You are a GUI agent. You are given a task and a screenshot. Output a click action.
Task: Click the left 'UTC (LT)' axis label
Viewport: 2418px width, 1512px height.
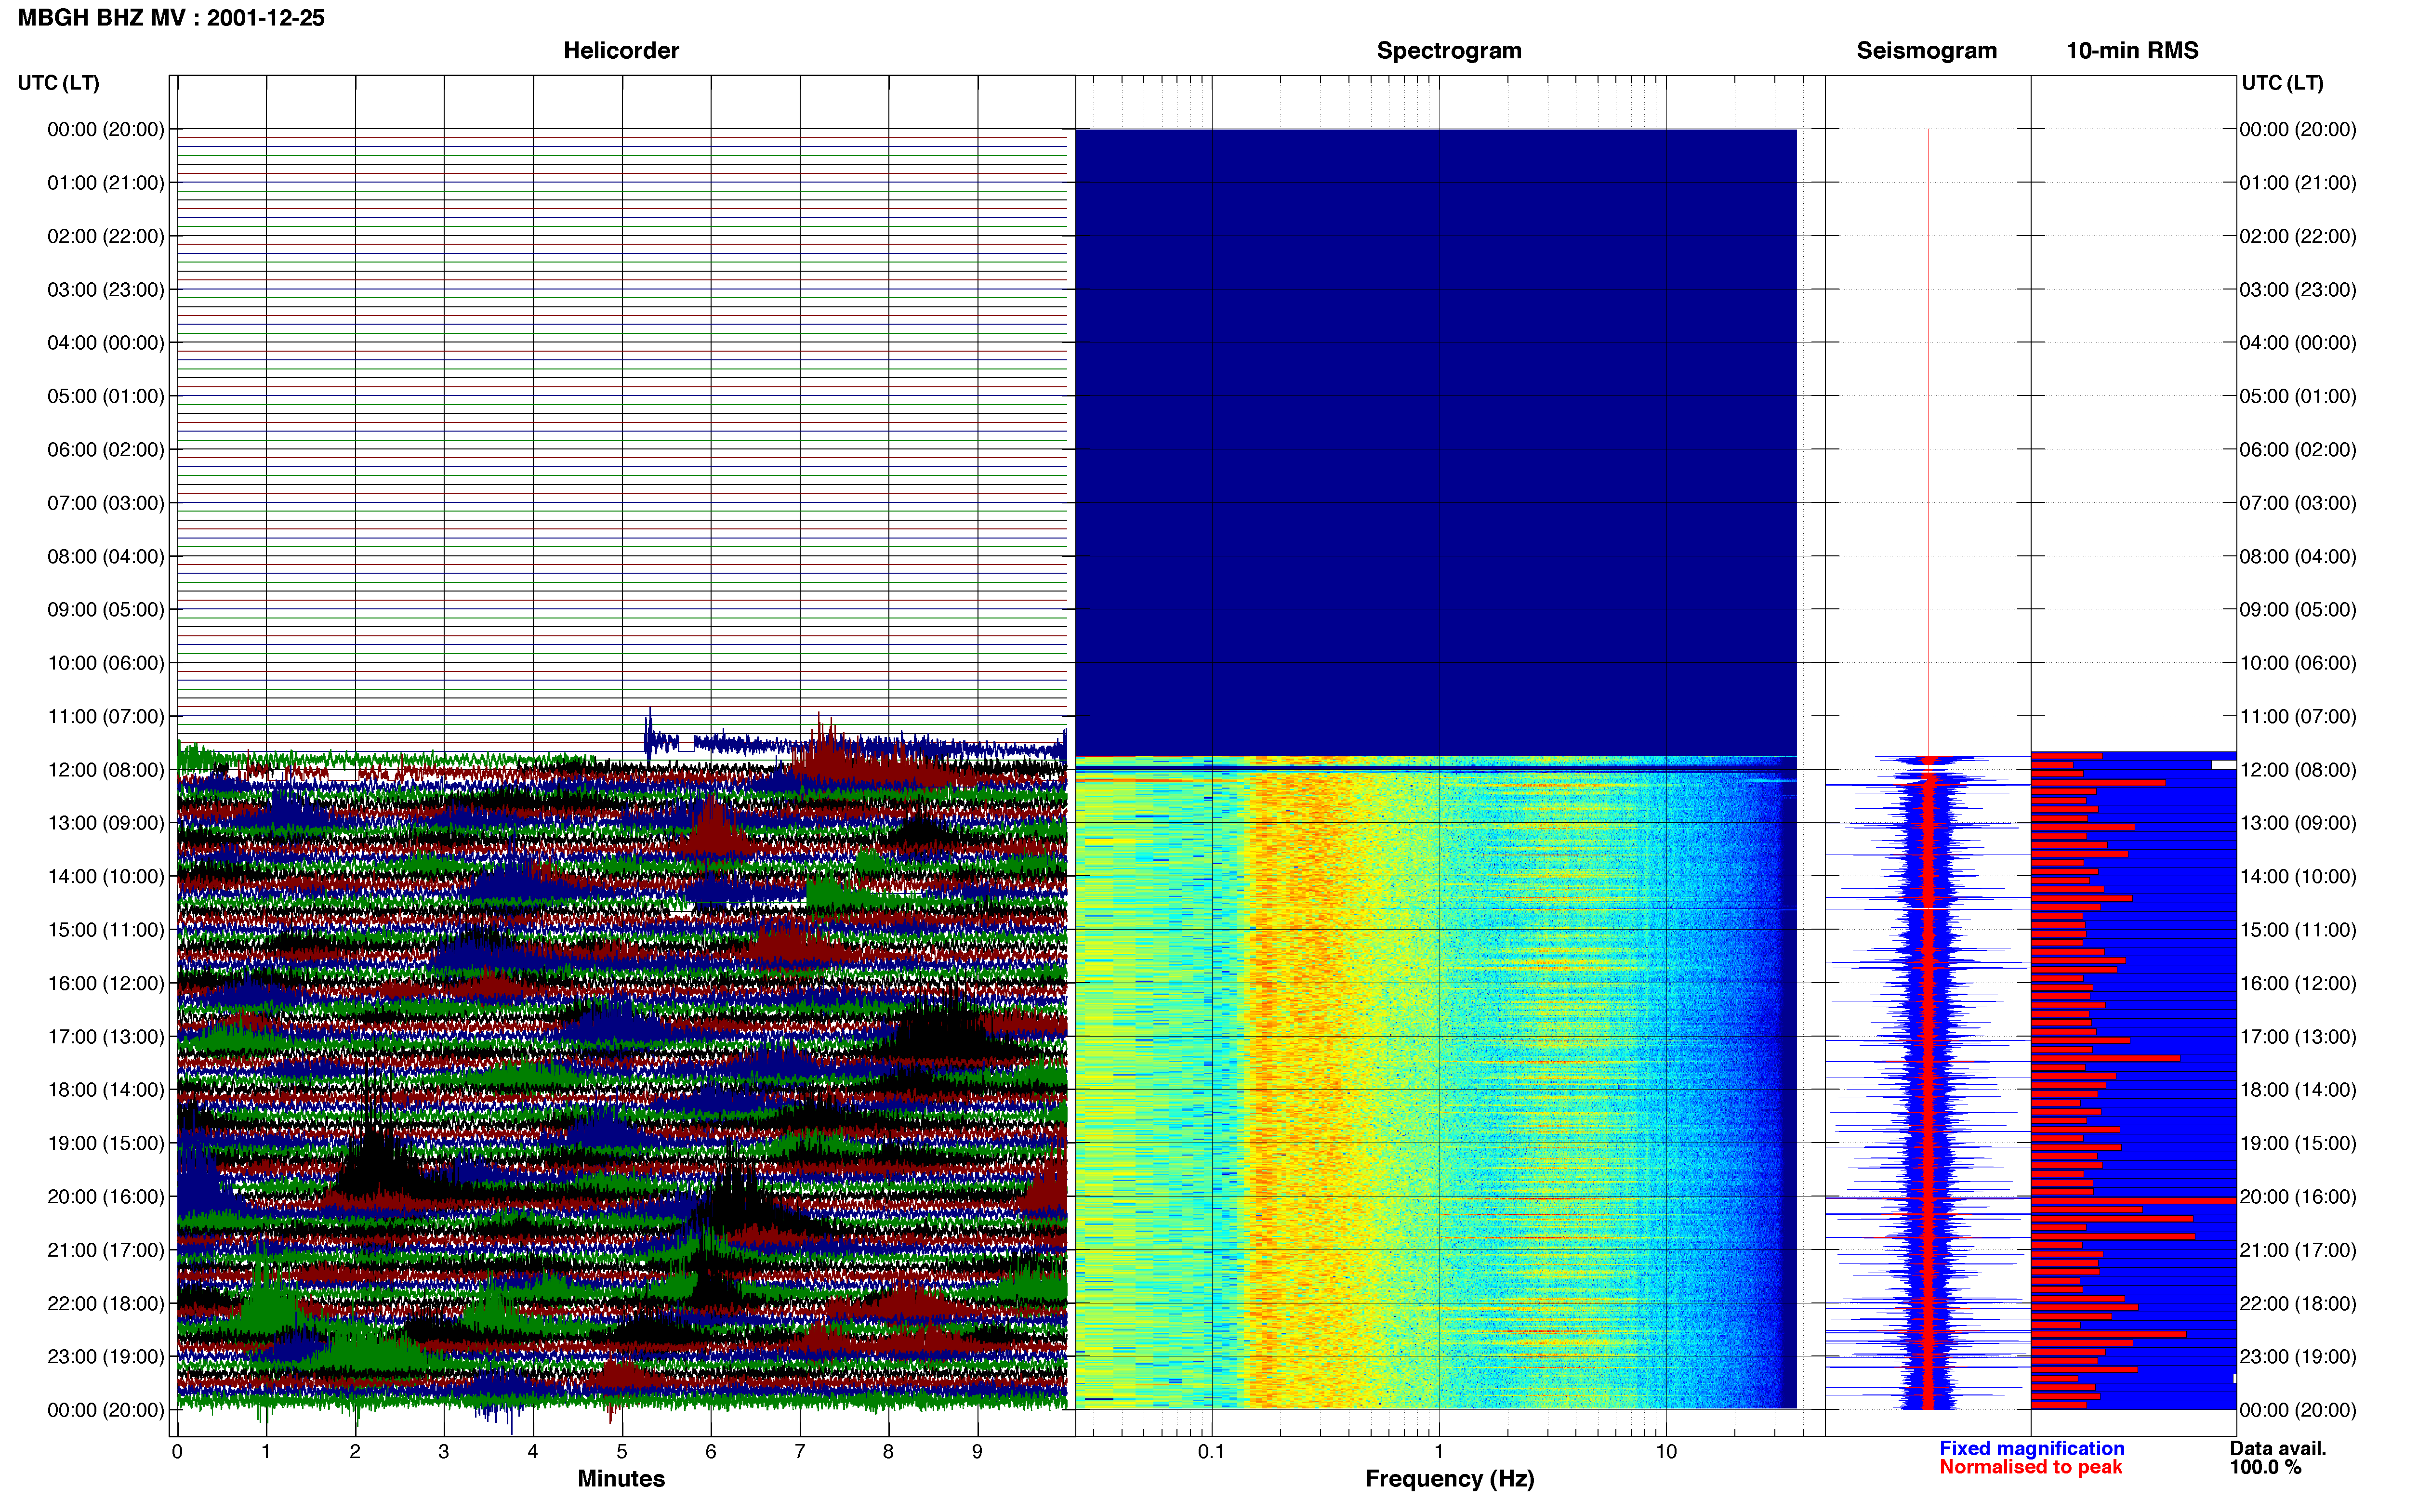click(x=59, y=83)
